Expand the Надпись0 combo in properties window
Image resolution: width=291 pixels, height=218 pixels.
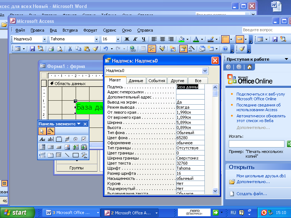pyautogui.click(x=205, y=70)
